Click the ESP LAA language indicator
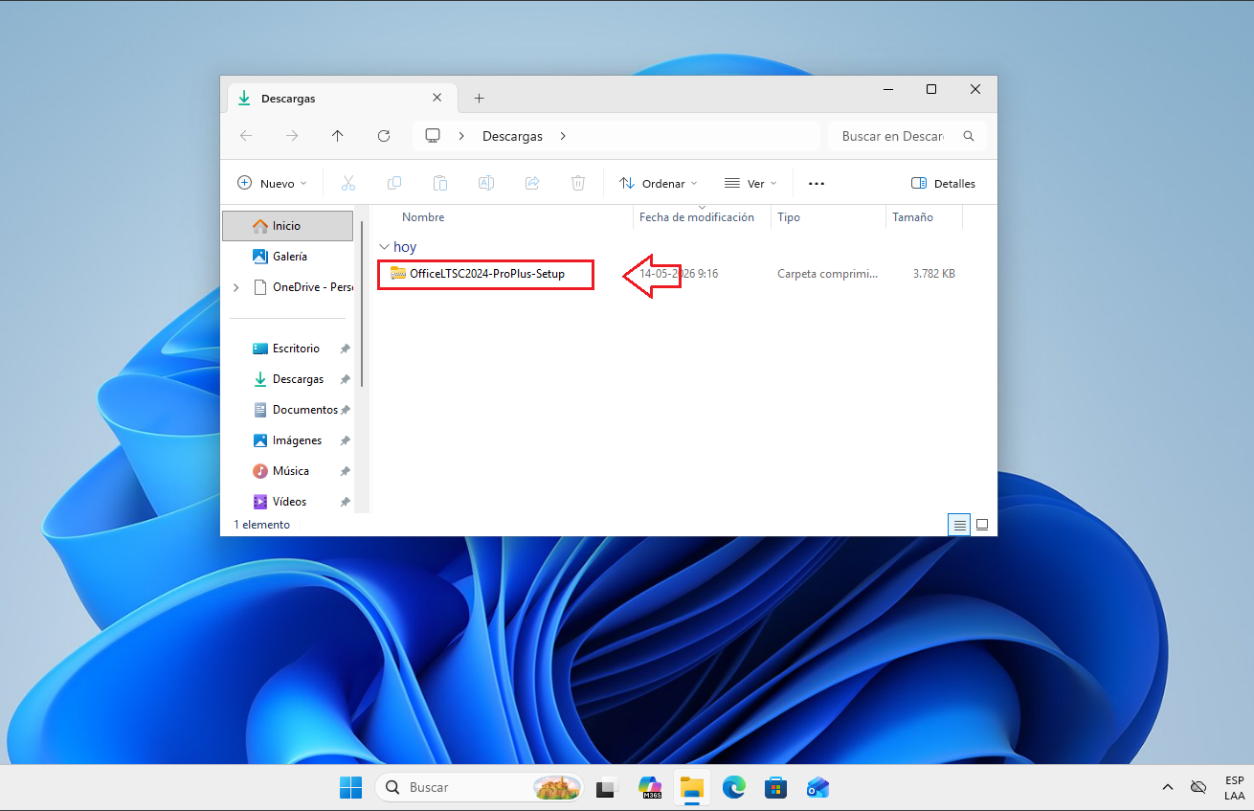The width and height of the screenshot is (1254, 811). coord(1235,787)
